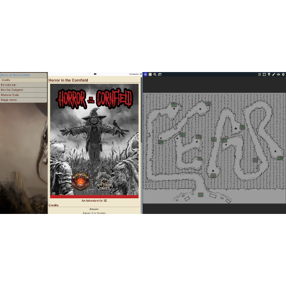Click the Horror in the Cornfield cover image
Image resolution: width=286 pixels, height=286 pixels.
[94, 141]
